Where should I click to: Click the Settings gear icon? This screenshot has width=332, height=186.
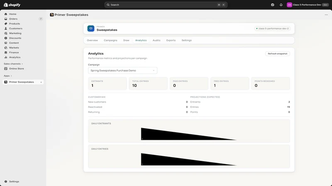(x=6, y=181)
